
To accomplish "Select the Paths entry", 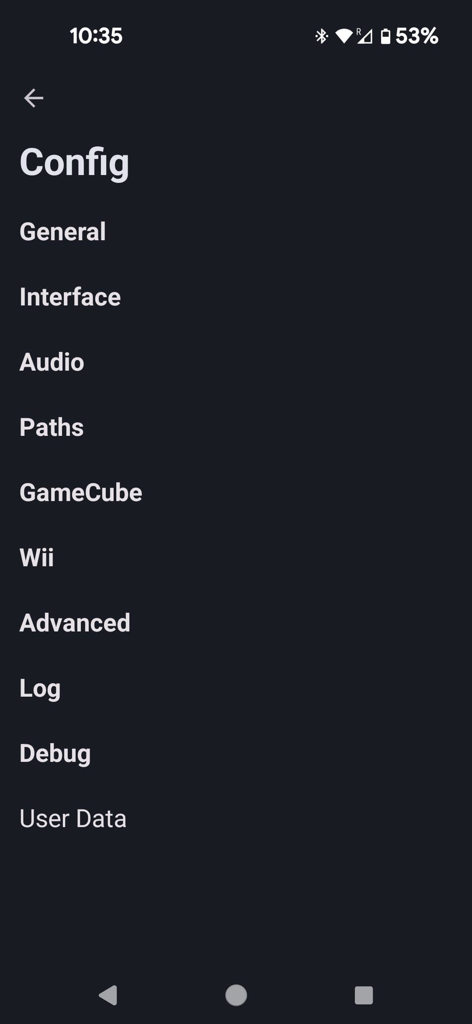I will pyautogui.click(x=52, y=427).
